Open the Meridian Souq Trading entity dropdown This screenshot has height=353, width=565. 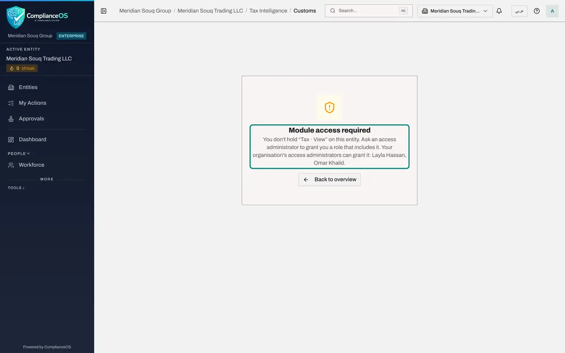455,11
